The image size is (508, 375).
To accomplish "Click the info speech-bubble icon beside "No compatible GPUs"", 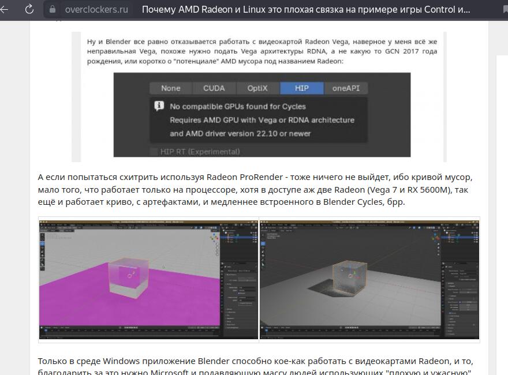I will 159,106.
